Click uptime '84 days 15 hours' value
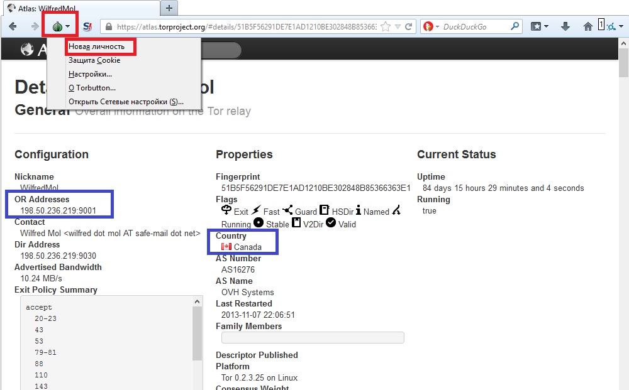This screenshot has width=629, height=390. (503, 188)
